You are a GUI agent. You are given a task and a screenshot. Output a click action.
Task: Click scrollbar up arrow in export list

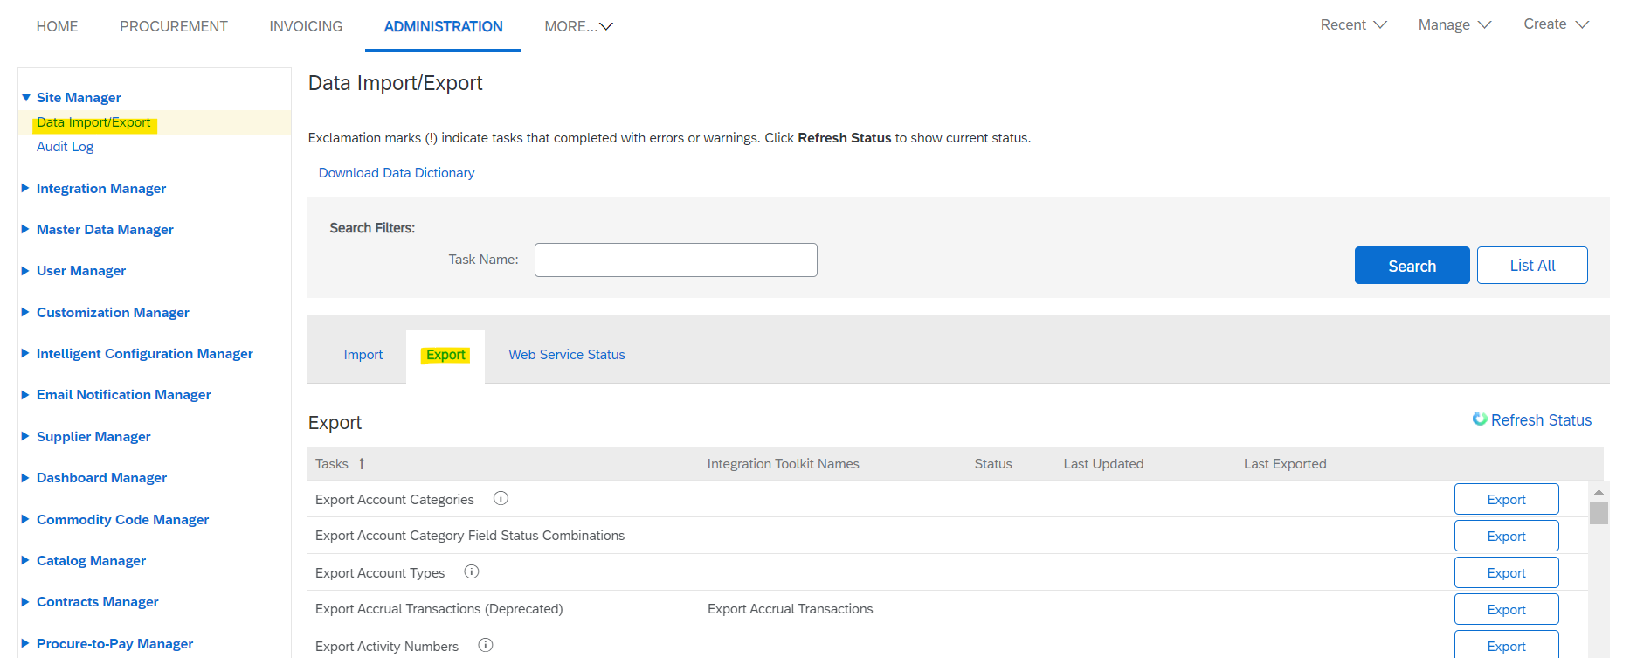click(1599, 492)
